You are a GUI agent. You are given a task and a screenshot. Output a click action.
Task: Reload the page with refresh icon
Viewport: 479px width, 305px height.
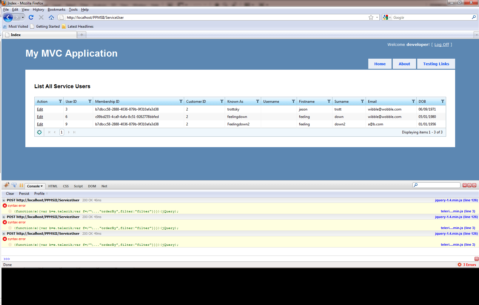pyautogui.click(x=31, y=17)
